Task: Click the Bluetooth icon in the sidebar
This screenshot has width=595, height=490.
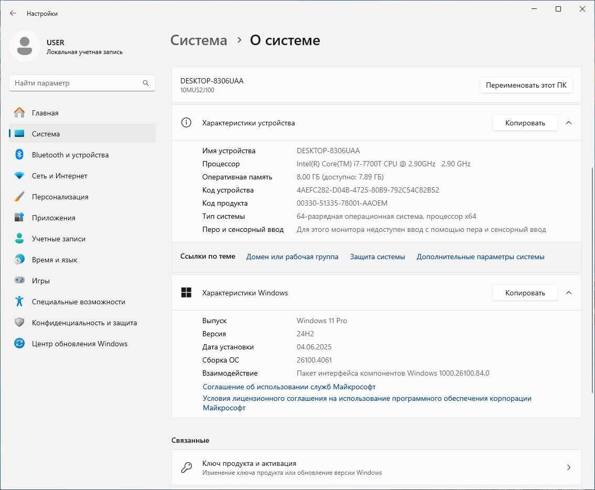Action: coord(19,155)
